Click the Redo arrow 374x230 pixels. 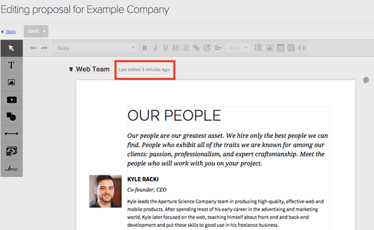(44, 48)
